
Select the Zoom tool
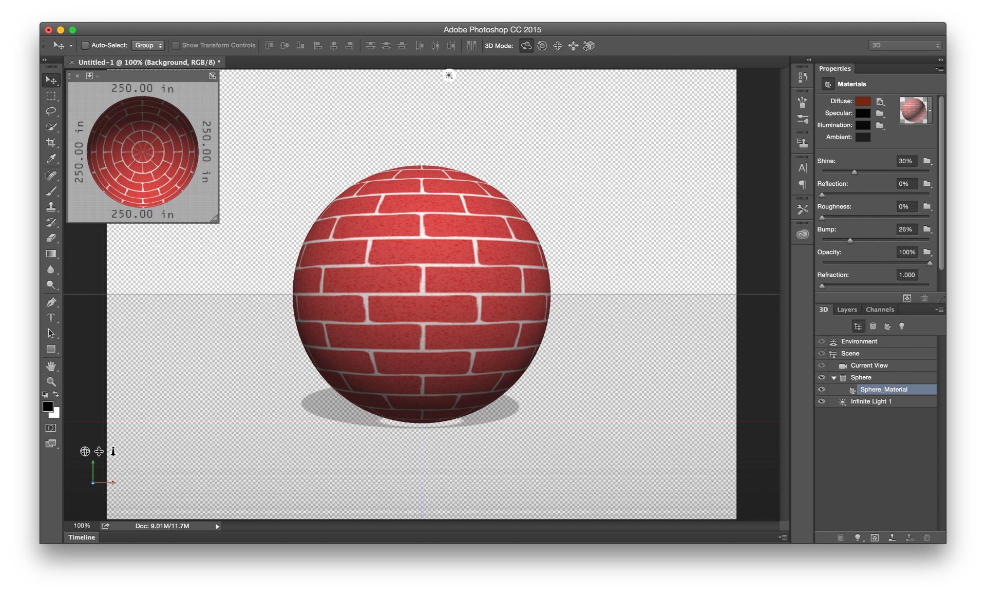(51, 382)
